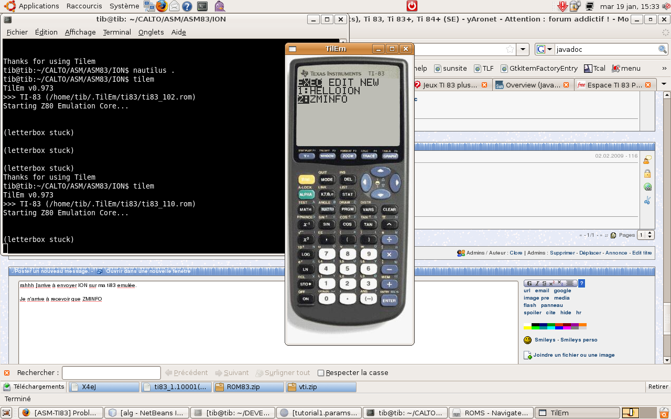Close the 'Espace TI 83 P...' tab
Screen dimensions: 671x419
click(648, 85)
